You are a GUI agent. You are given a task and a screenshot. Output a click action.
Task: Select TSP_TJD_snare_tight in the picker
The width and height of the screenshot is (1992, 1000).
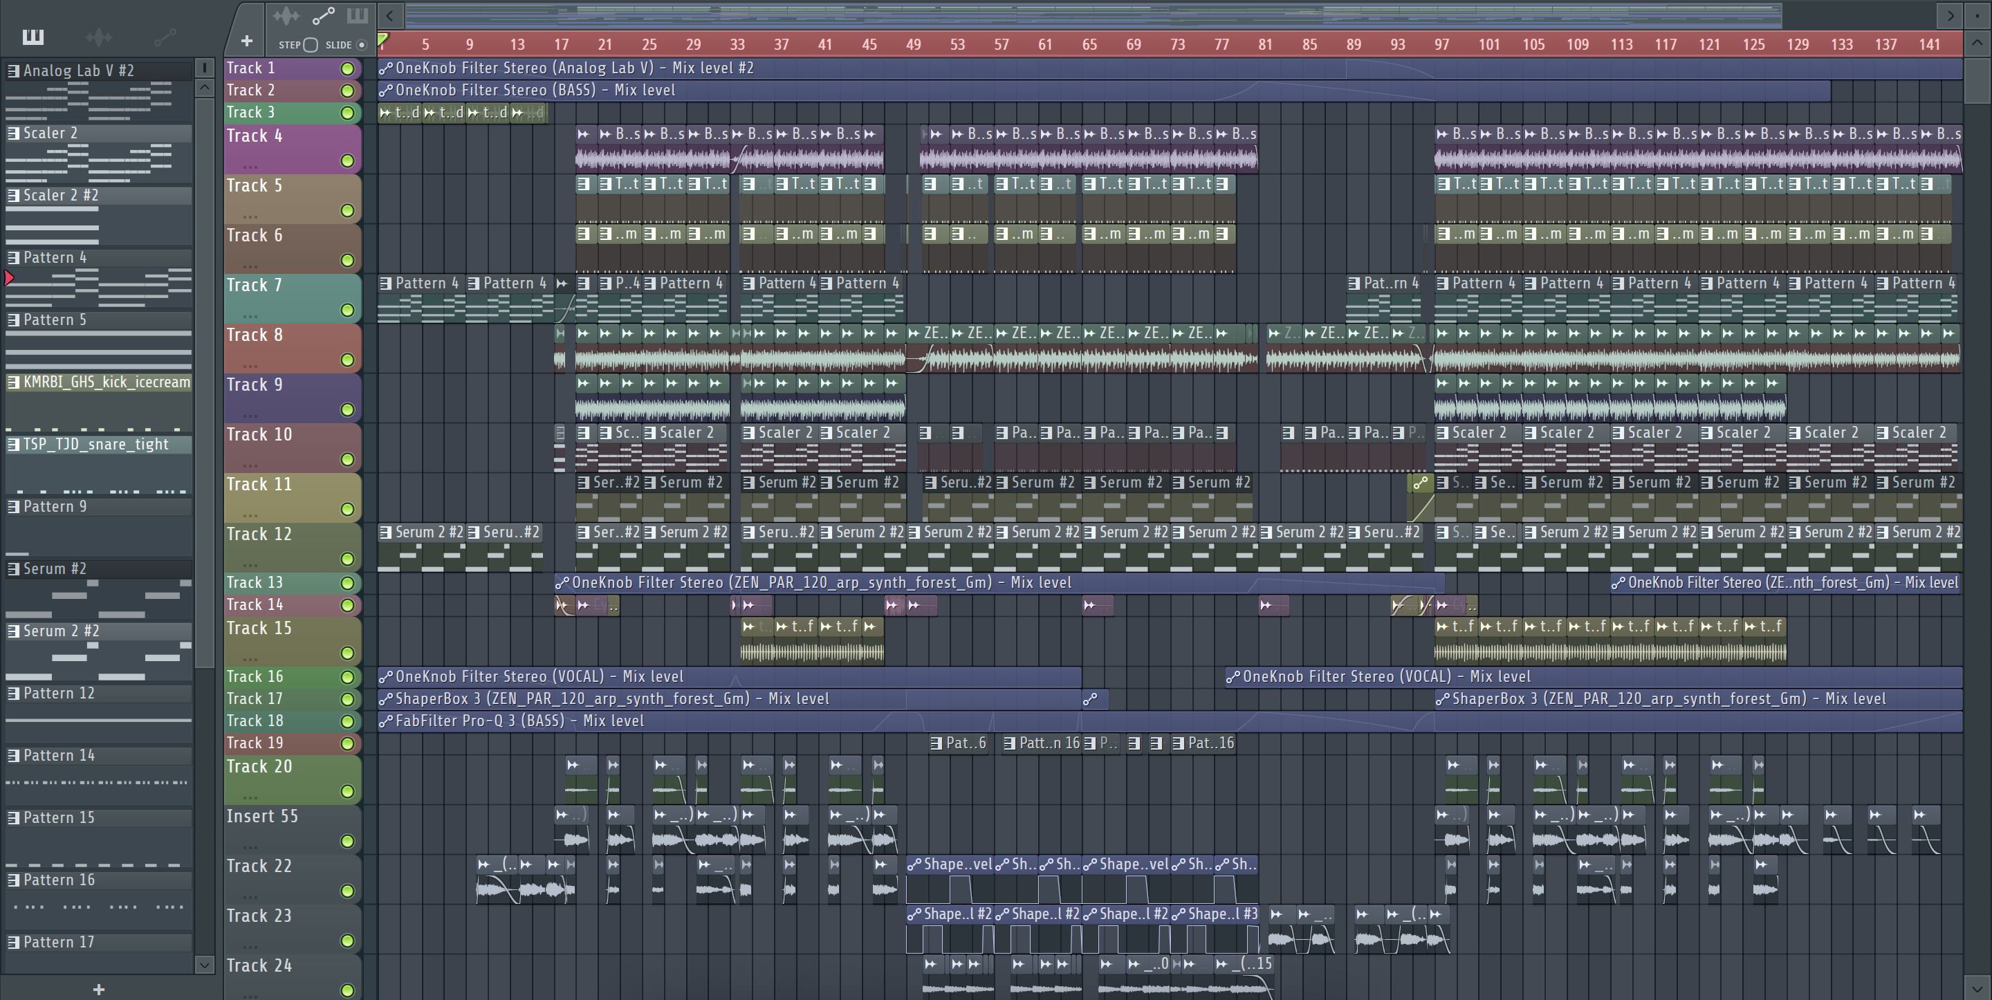[99, 444]
